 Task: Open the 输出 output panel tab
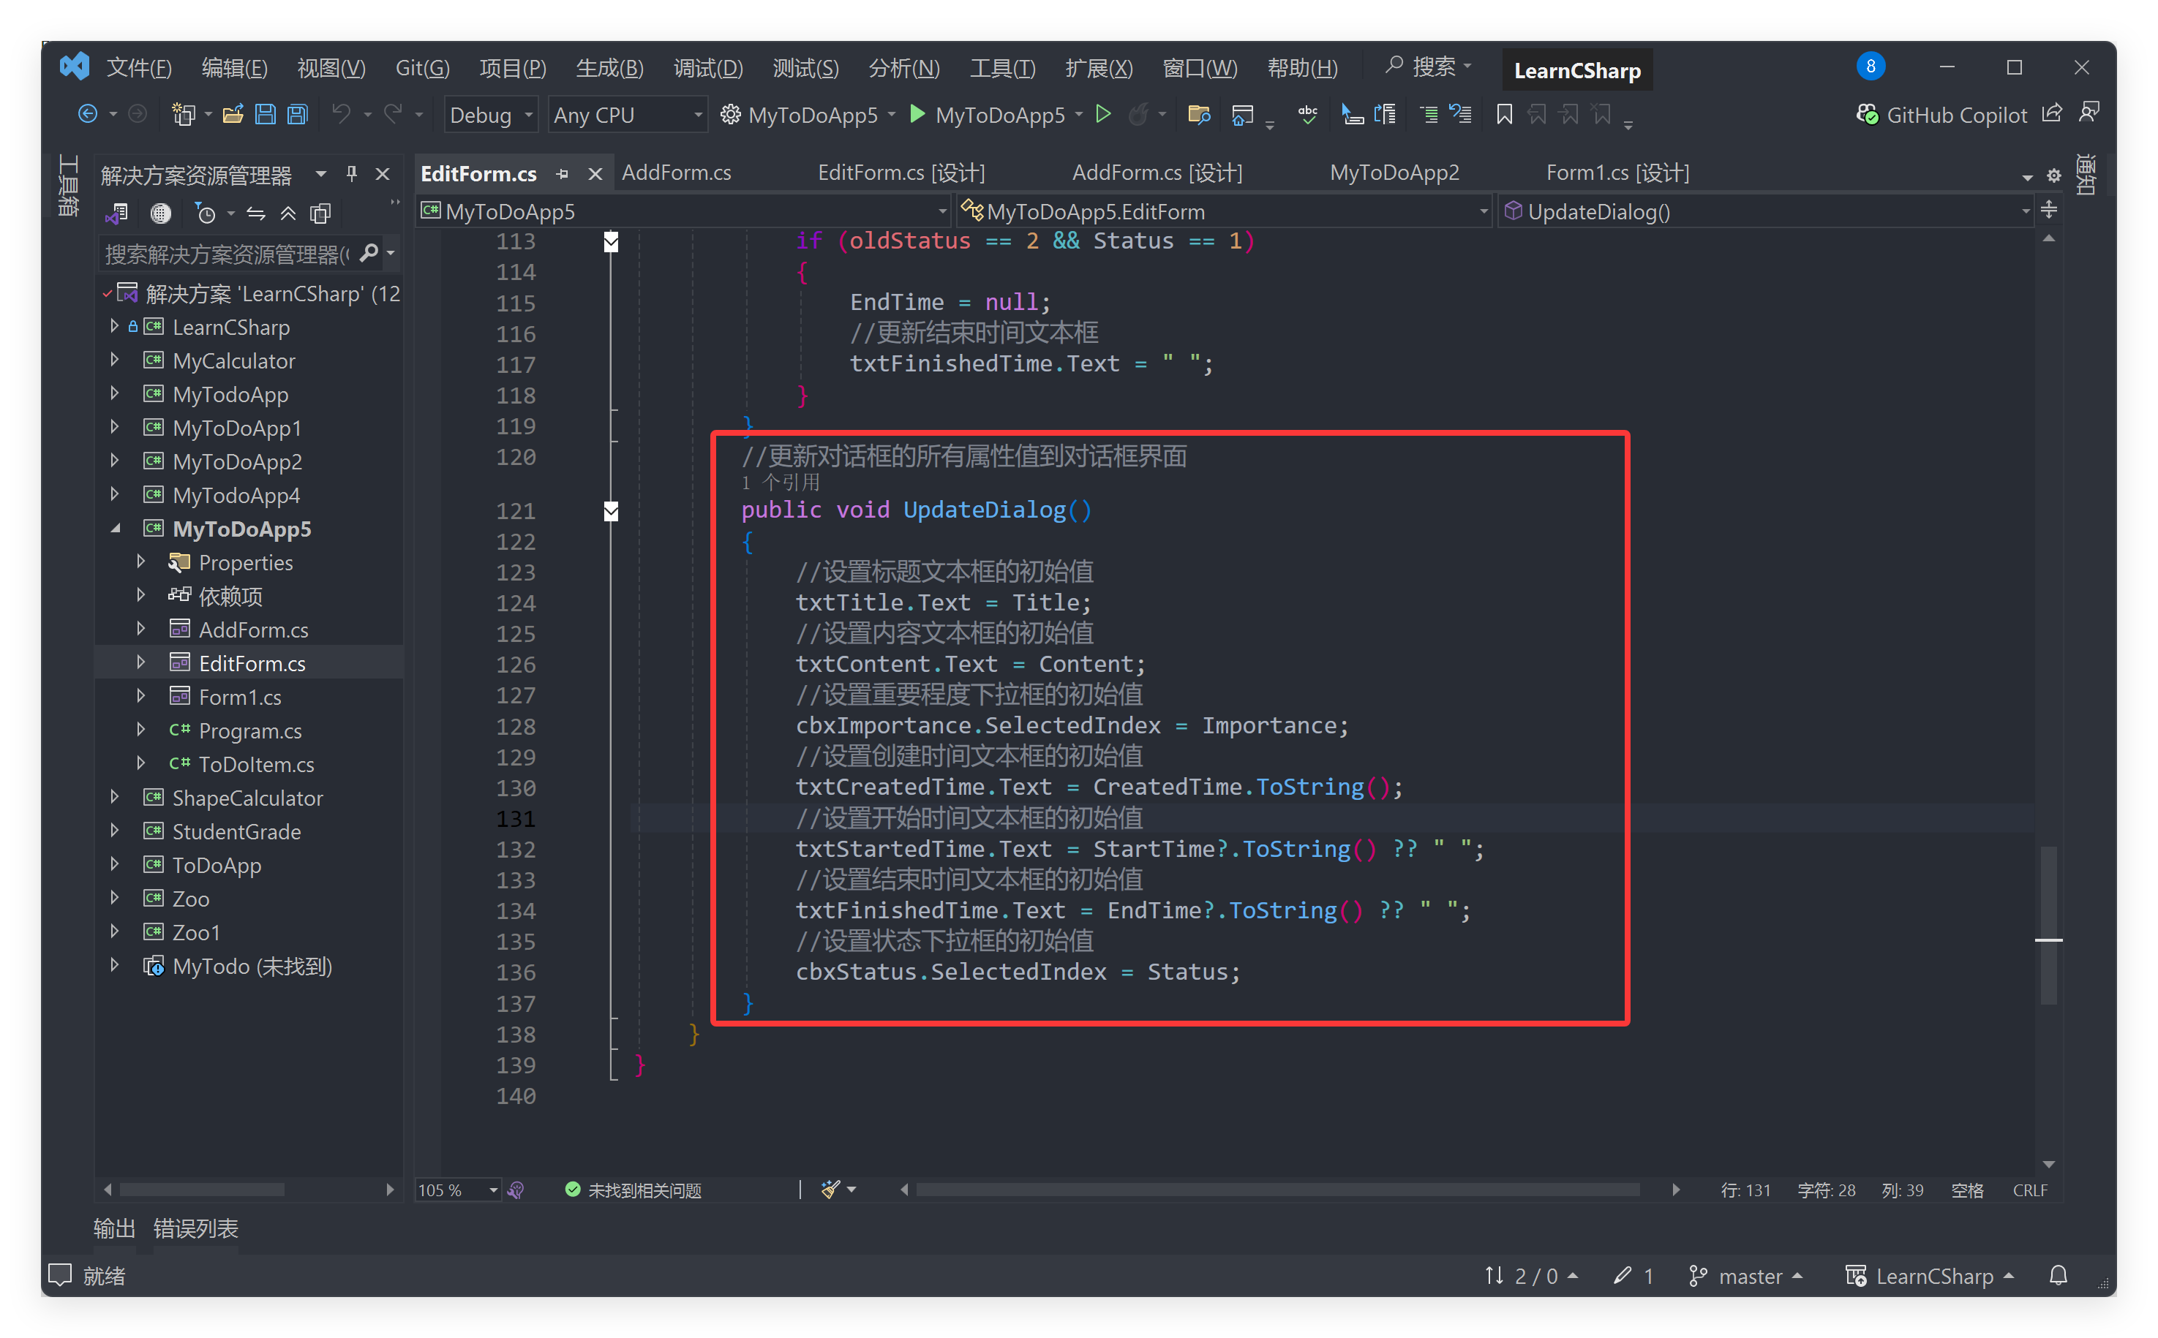(x=114, y=1228)
